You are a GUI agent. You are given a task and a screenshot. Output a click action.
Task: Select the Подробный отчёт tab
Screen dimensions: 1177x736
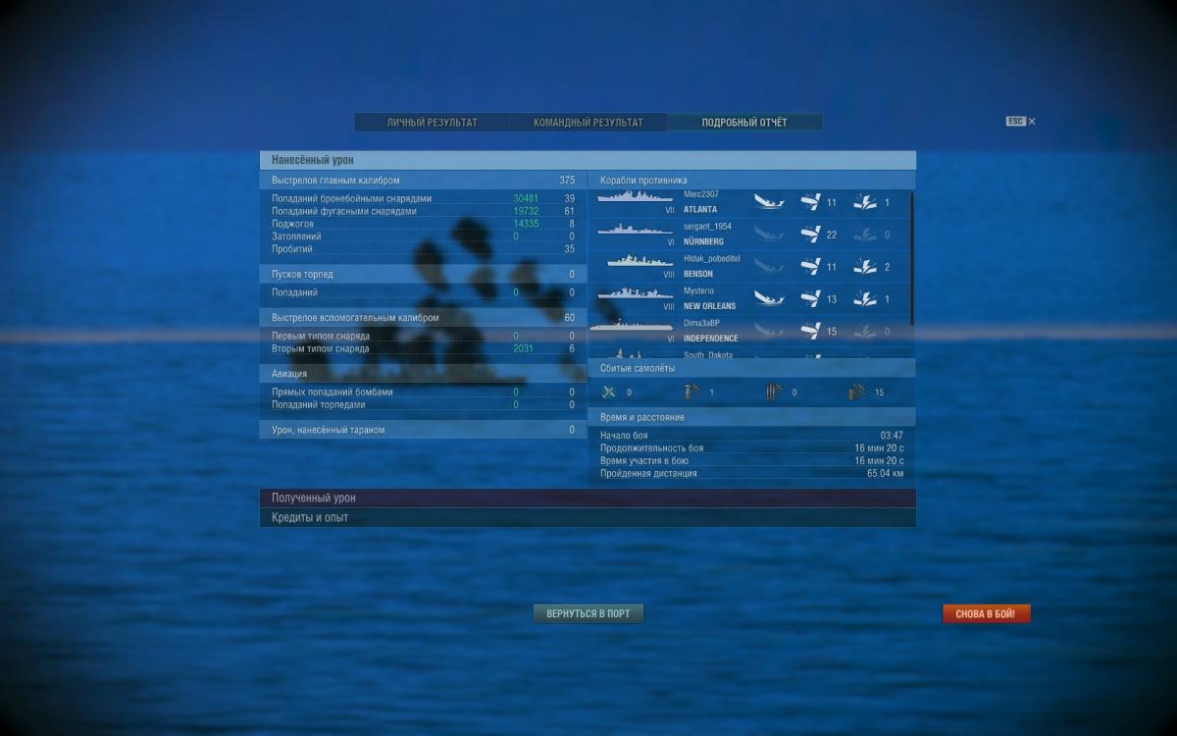tap(744, 123)
